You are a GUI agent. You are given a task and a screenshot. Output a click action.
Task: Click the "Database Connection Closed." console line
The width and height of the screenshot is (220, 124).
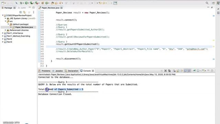click(55, 94)
